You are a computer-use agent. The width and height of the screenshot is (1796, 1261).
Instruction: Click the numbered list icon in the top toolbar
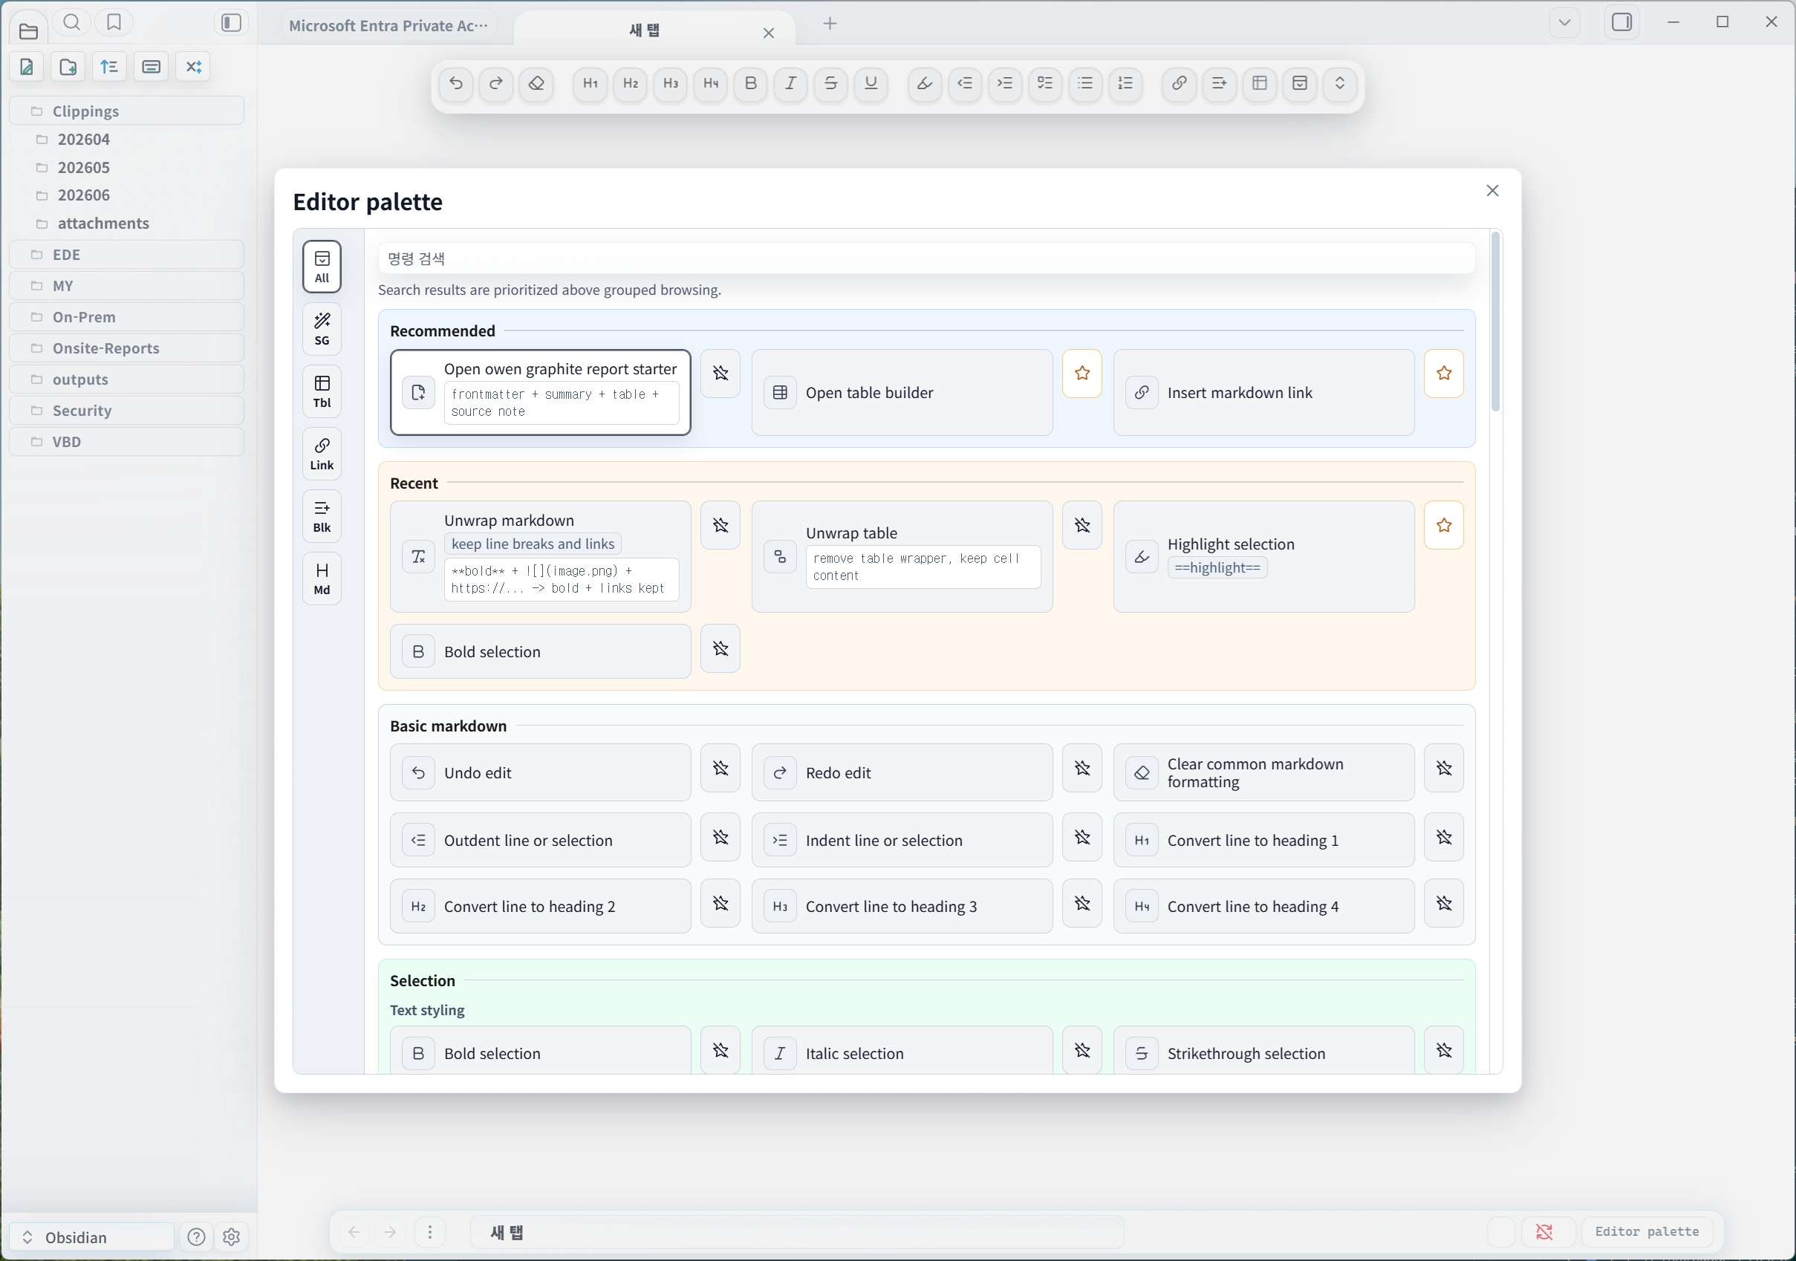click(x=1125, y=83)
